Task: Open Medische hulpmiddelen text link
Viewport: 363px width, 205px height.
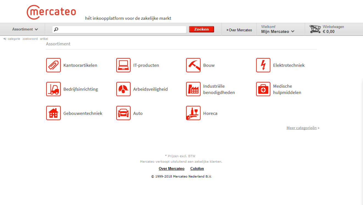Action: (287, 89)
